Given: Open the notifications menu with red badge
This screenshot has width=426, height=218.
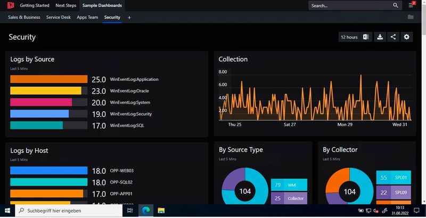Looking at the screenshot, I should 411,5.
